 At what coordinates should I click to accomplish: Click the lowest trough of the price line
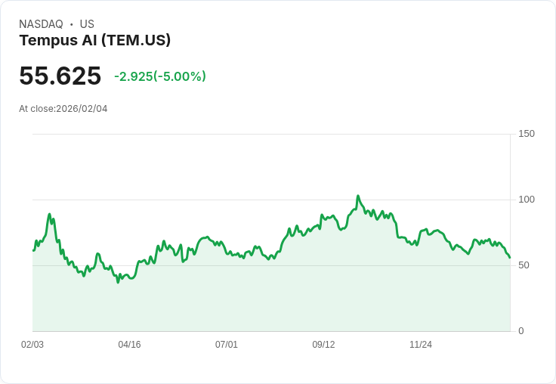click(x=118, y=282)
